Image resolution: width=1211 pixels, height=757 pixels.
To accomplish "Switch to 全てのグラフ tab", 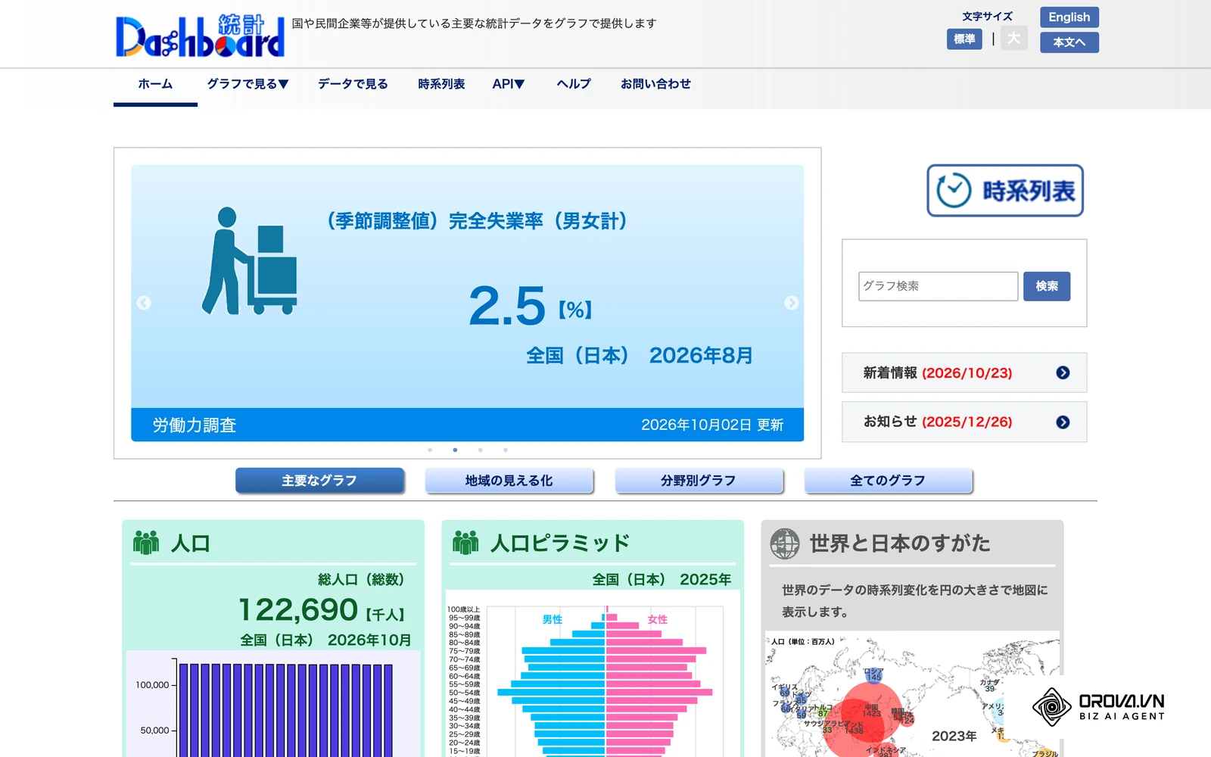I will point(888,481).
